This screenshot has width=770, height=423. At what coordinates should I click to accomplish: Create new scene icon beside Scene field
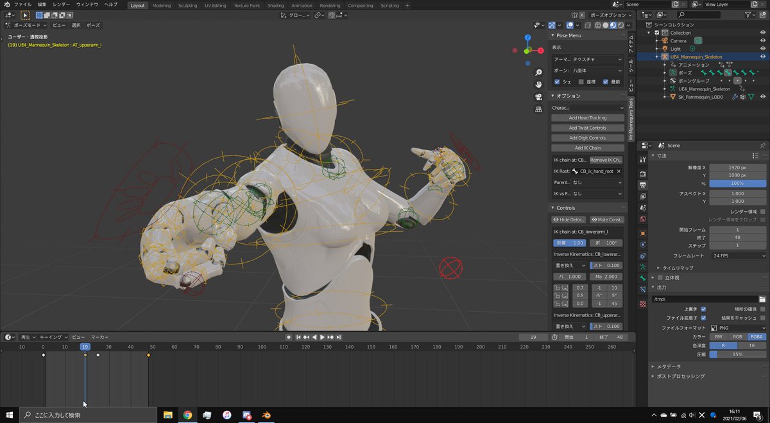676,4
